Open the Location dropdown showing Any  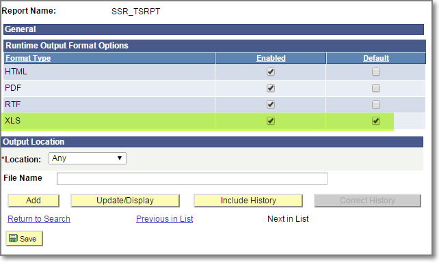tap(88, 158)
